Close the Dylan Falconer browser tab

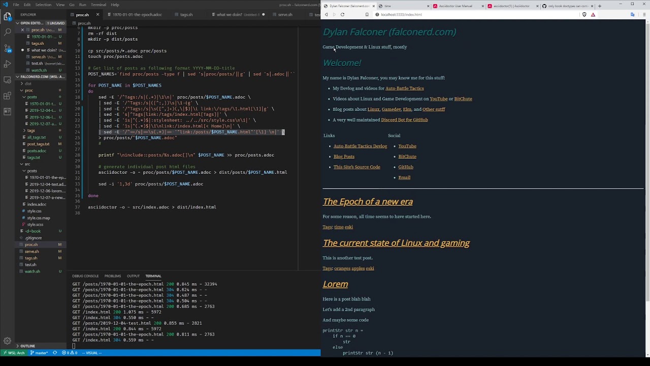click(373, 6)
